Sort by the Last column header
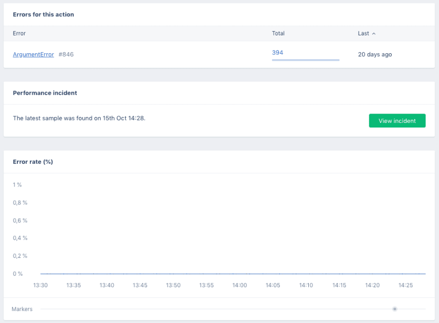The width and height of the screenshot is (439, 323). 363,33
